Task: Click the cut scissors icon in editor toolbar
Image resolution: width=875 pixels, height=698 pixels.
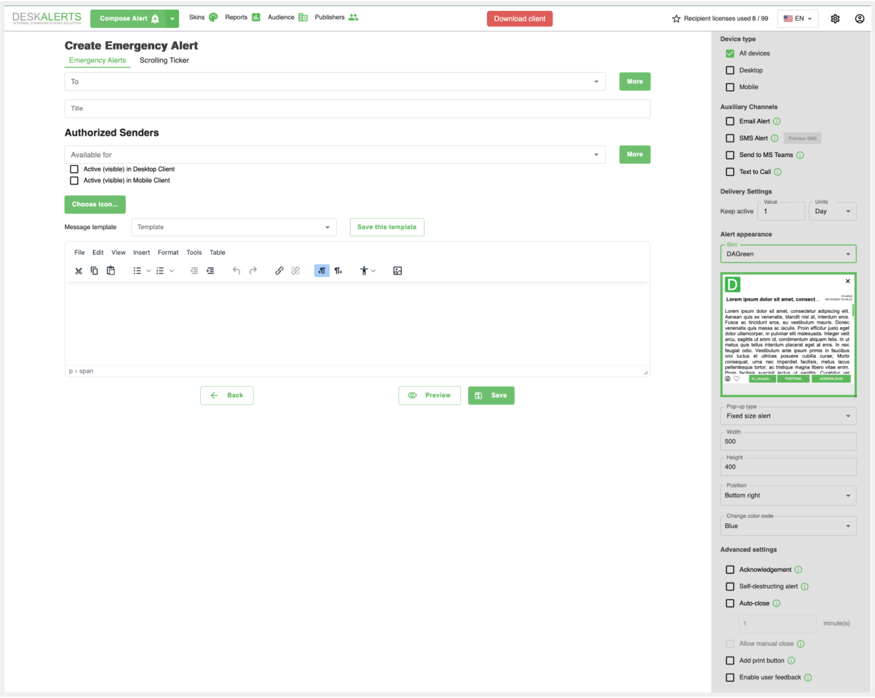Action: 79,271
